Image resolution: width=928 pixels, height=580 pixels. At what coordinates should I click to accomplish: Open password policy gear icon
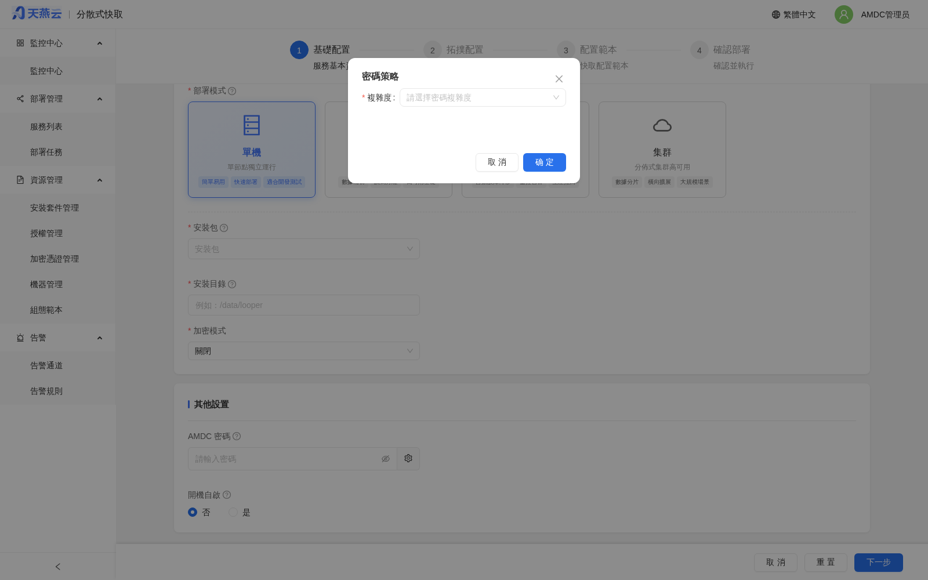(408, 458)
